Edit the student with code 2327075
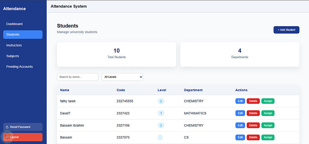309x144 pixels. pos(240,137)
